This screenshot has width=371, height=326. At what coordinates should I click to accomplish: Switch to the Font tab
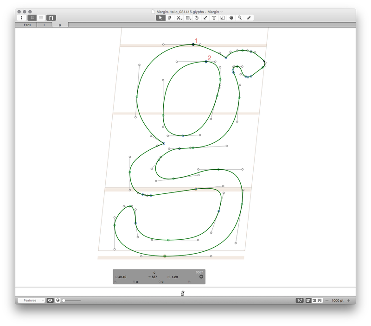(27, 25)
